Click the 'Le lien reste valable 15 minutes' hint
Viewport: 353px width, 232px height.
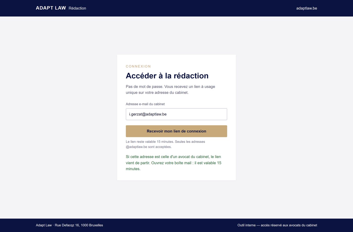tap(165, 144)
